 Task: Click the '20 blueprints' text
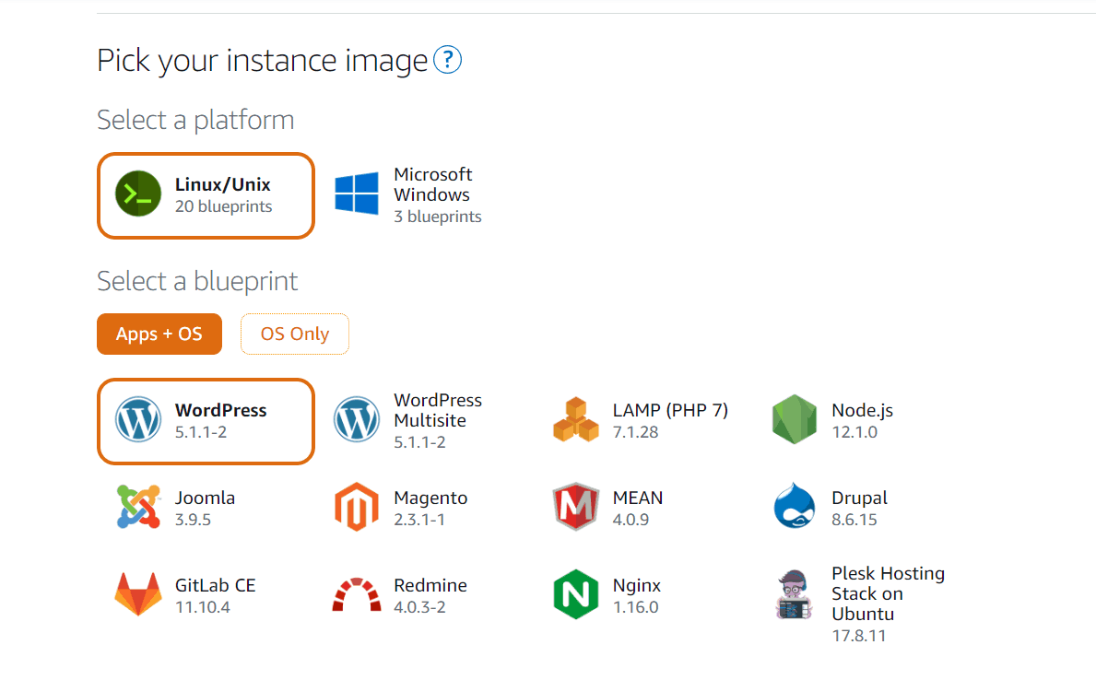pyautogui.click(x=224, y=206)
